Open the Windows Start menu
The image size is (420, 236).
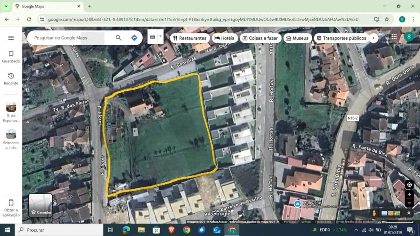tap(7, 230)
